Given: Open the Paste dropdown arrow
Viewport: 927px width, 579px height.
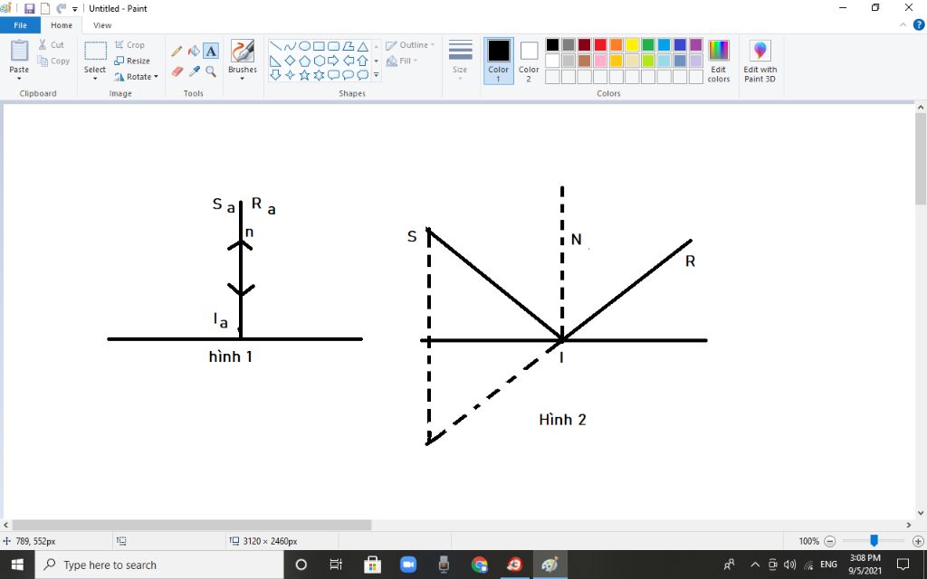Looking at the screenshot, I should [x=19, y=79].
